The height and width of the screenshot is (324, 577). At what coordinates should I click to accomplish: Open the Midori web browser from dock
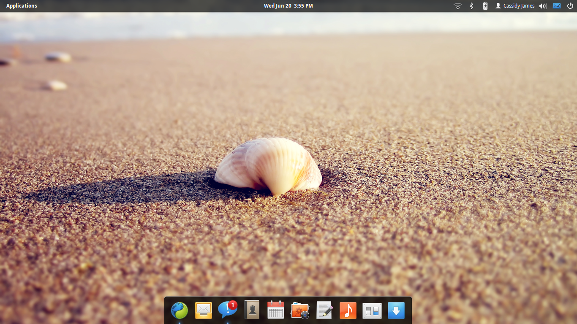pyautogui.click(x=179, y=311)
